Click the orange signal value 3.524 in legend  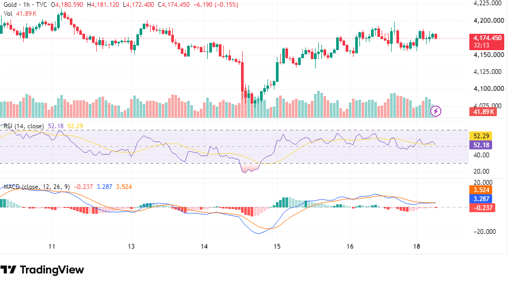124,187
